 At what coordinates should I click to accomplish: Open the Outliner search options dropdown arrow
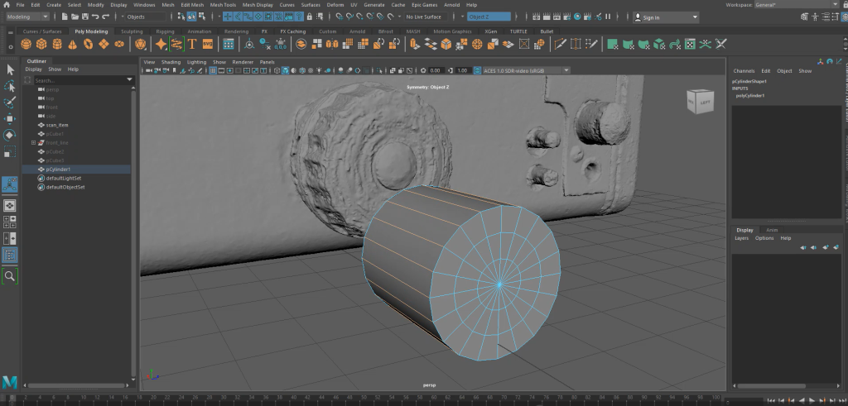129,80
